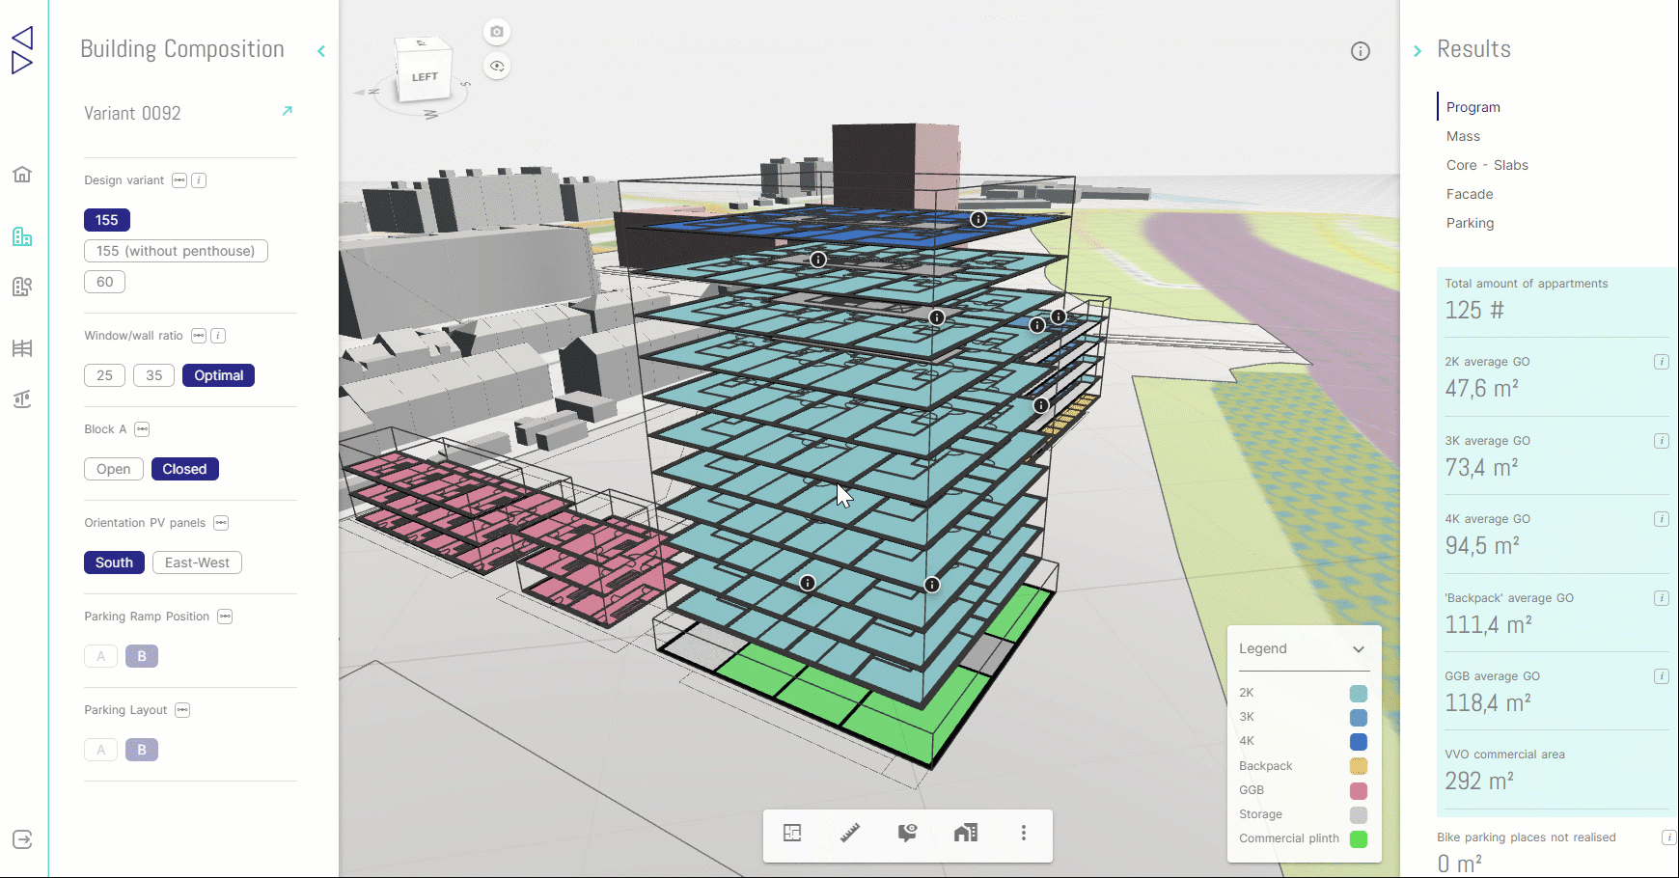Choose the 155 (without penthouse) variant
The width and height of the screenshot is (1679, 878).
tap(176, 251)
